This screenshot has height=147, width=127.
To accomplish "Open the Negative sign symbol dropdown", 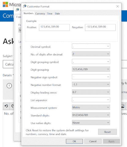I will (x=91, y=77).
